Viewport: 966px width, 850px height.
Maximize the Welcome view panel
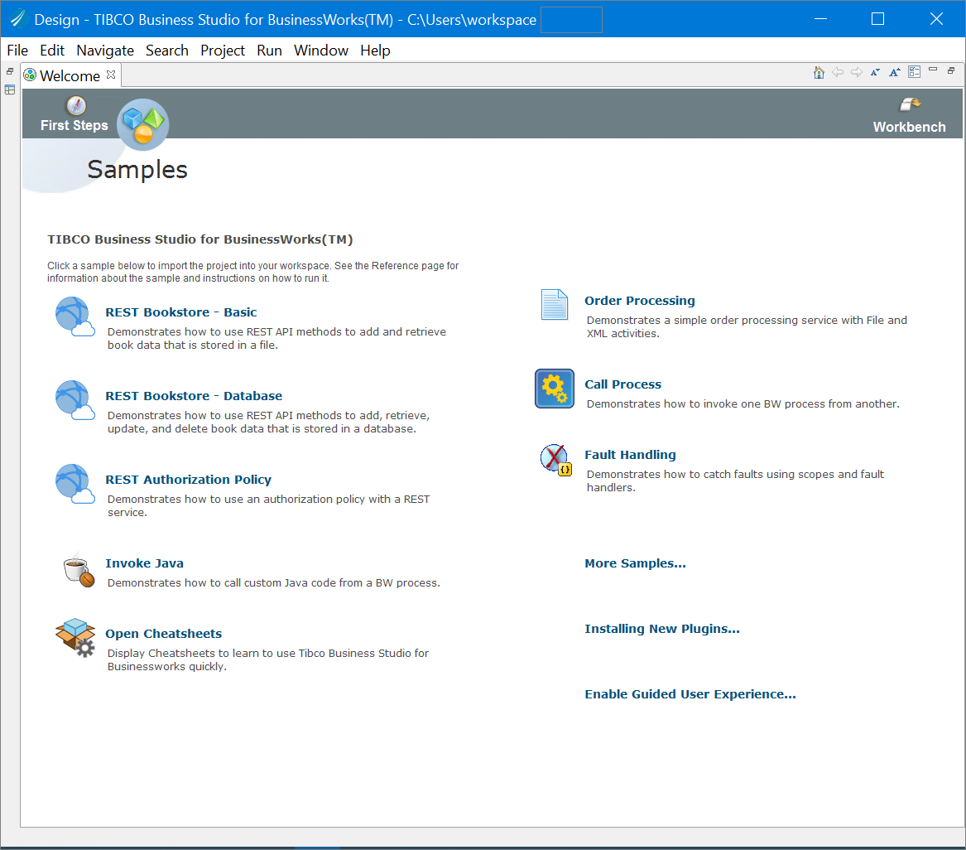951,71
